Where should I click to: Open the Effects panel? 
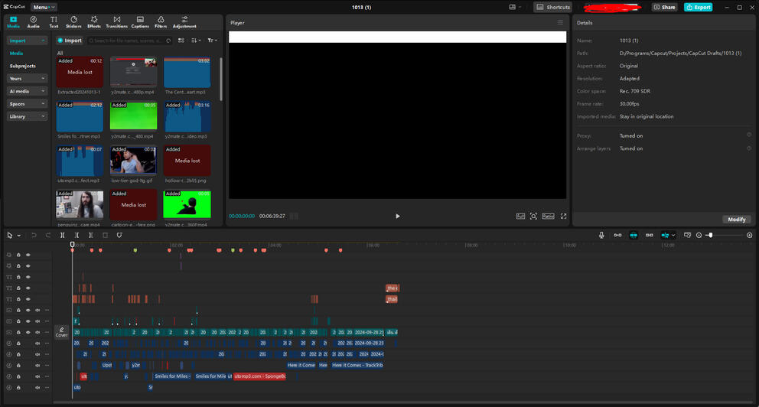click(94, 21)
